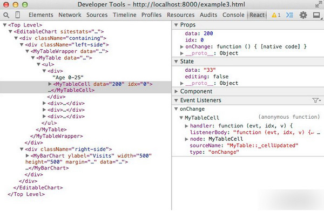
Task: Change dock side icon
Action: 316,15
